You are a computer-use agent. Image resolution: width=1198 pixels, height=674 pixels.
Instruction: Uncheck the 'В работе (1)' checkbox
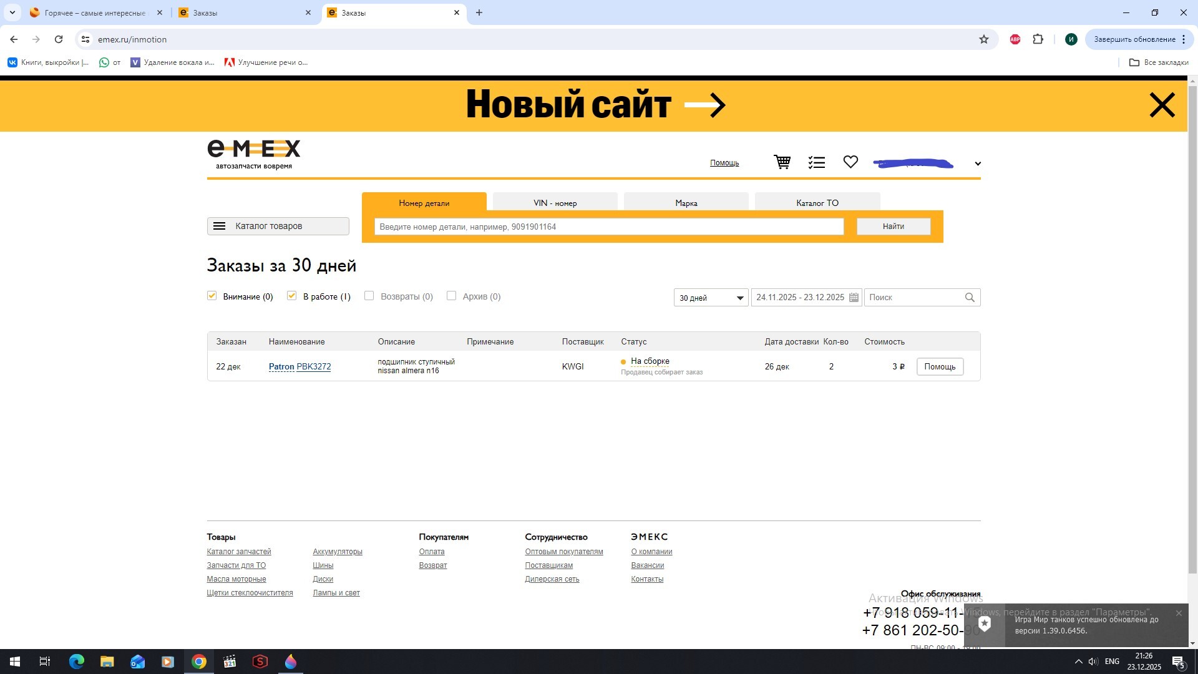tap(291, 296)
